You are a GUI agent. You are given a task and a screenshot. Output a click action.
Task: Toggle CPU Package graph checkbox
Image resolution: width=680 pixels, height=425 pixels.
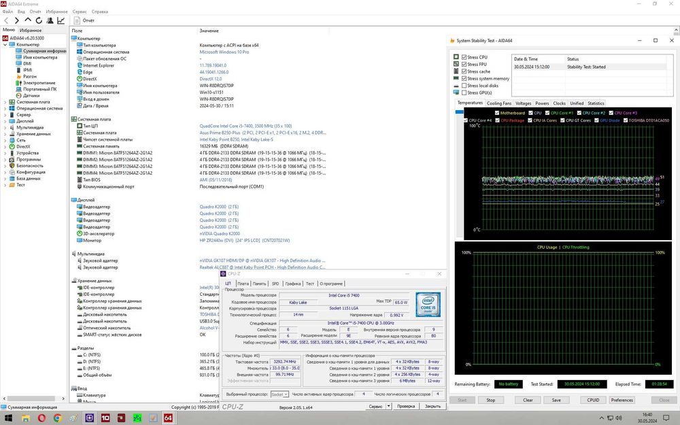(497, 120)
